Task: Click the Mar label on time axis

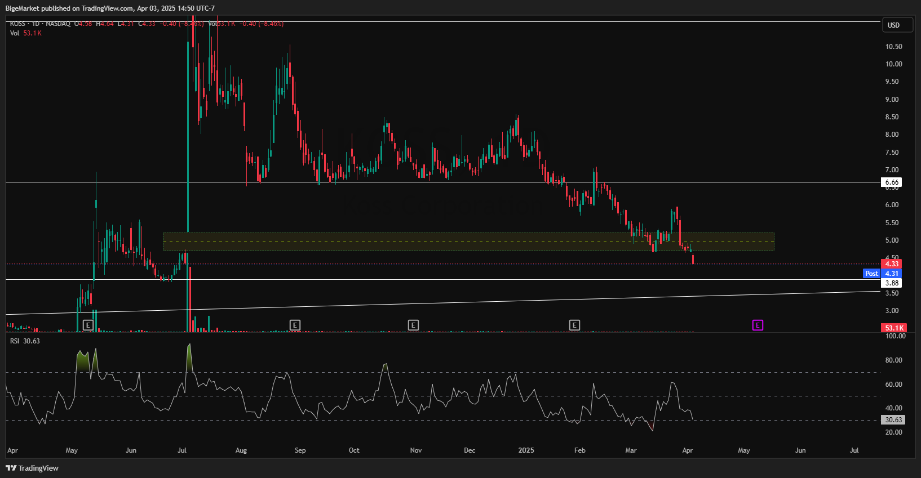Action: 631,450
